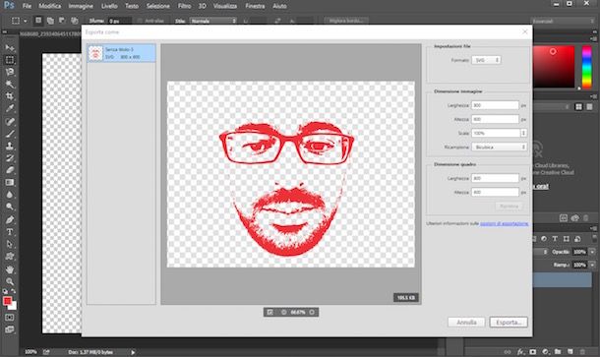Select the Zoom tool in toolbar

pos(10,281)
